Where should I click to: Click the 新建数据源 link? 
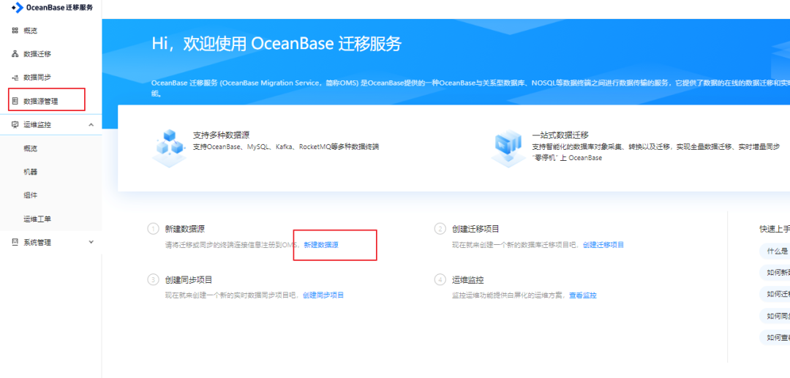(321, 245)
